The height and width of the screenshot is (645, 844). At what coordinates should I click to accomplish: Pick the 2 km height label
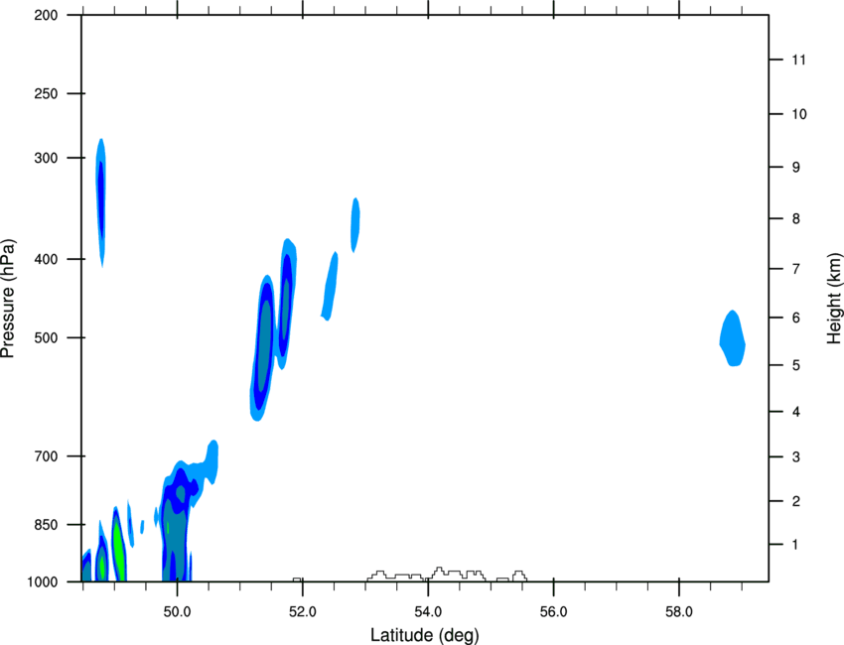click(796, 501)
